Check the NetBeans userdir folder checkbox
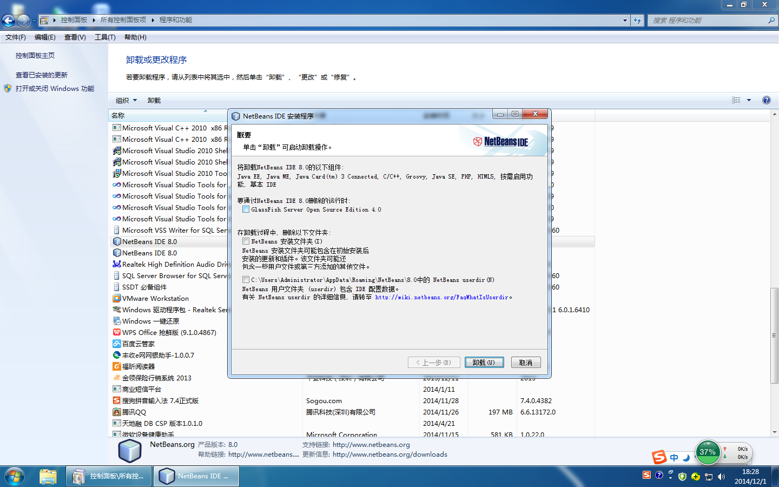Image resolution: width=779 pixels, height=487 pixels. point(246,280)
